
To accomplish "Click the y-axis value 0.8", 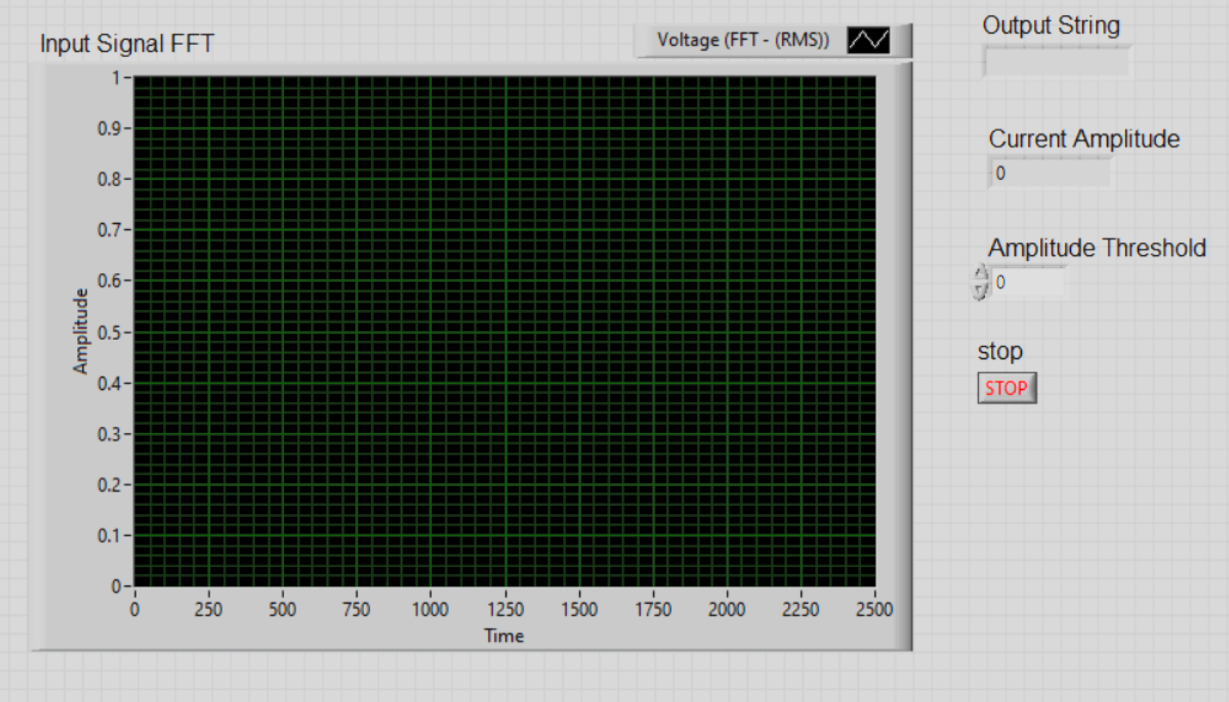I will [110, 179].
